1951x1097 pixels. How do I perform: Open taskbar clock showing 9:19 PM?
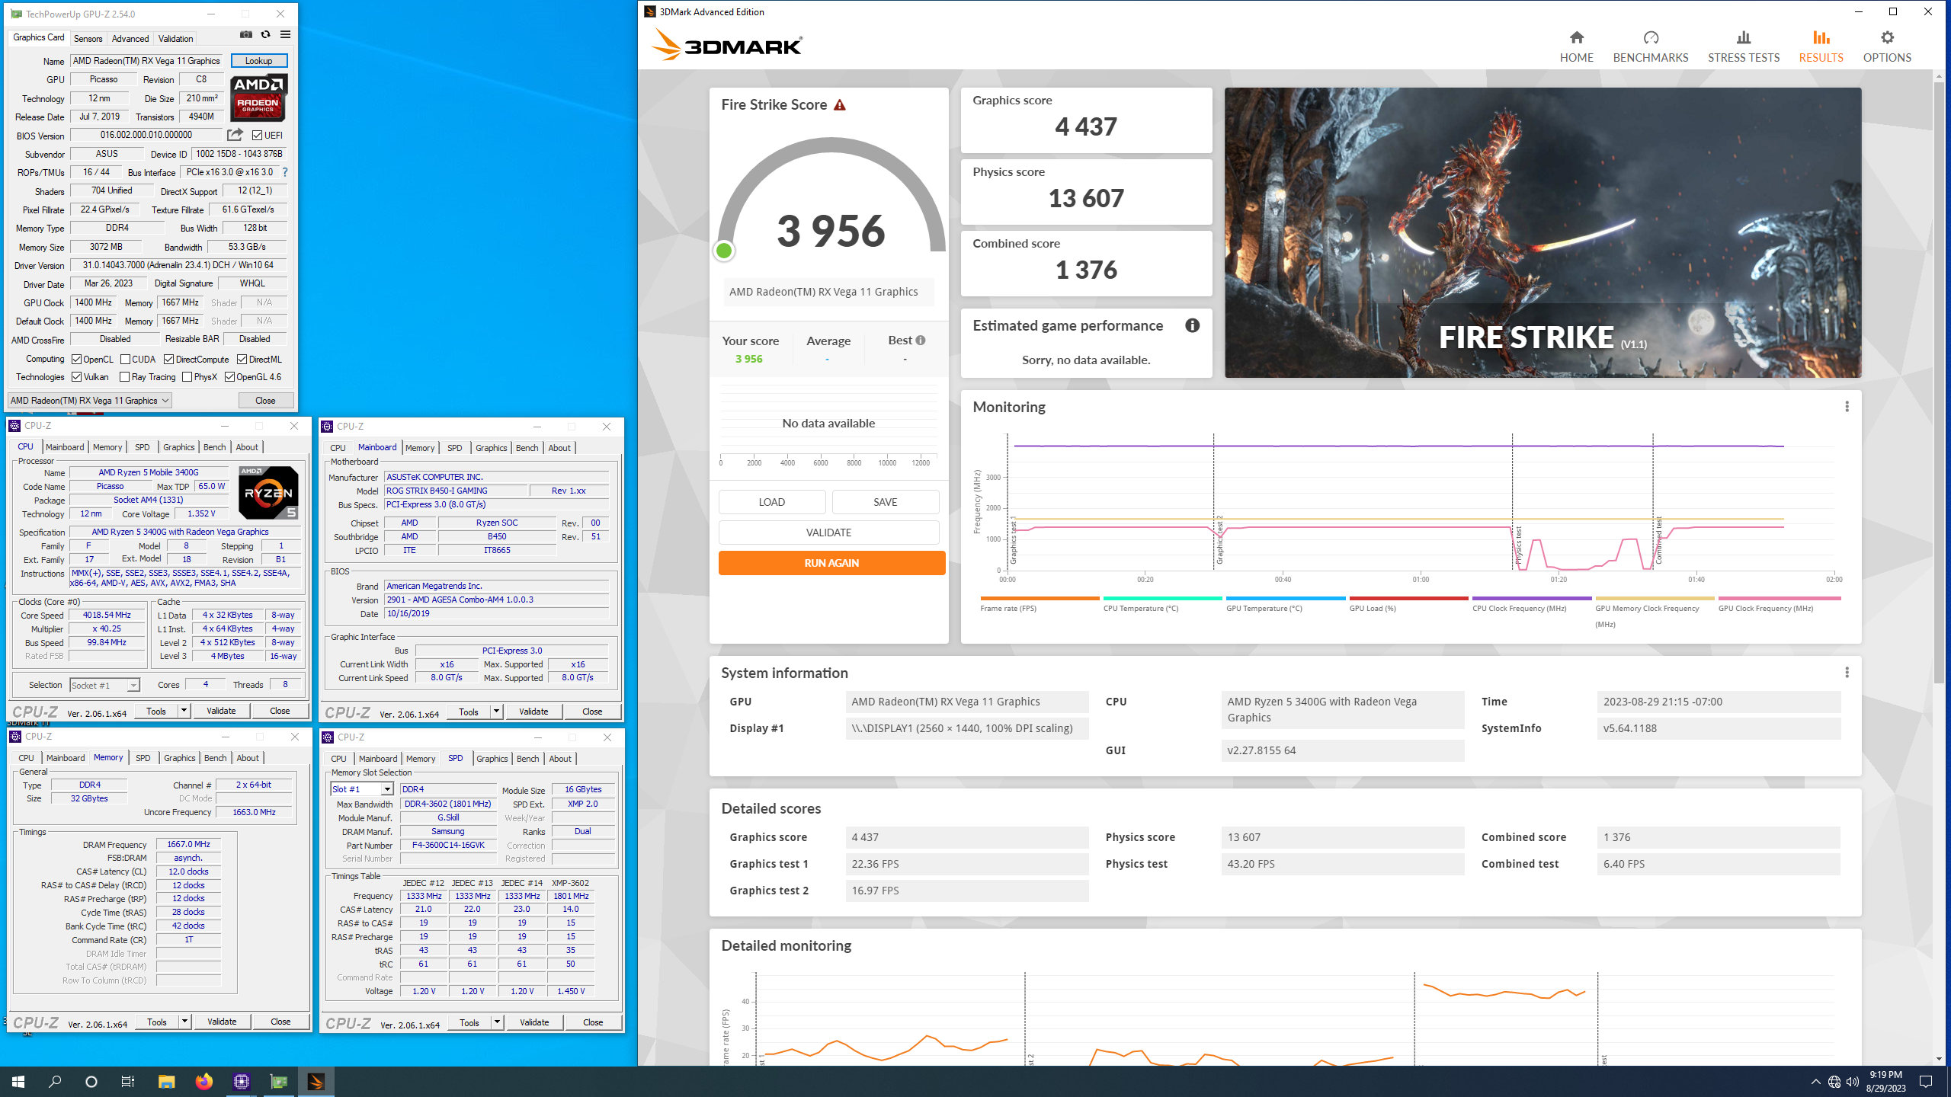[1885, 1082]
